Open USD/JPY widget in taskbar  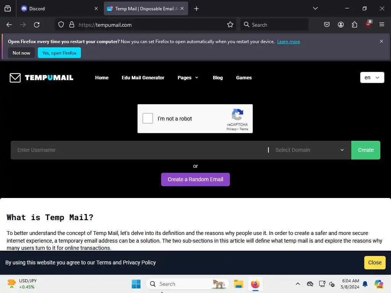tap(22, 284)
